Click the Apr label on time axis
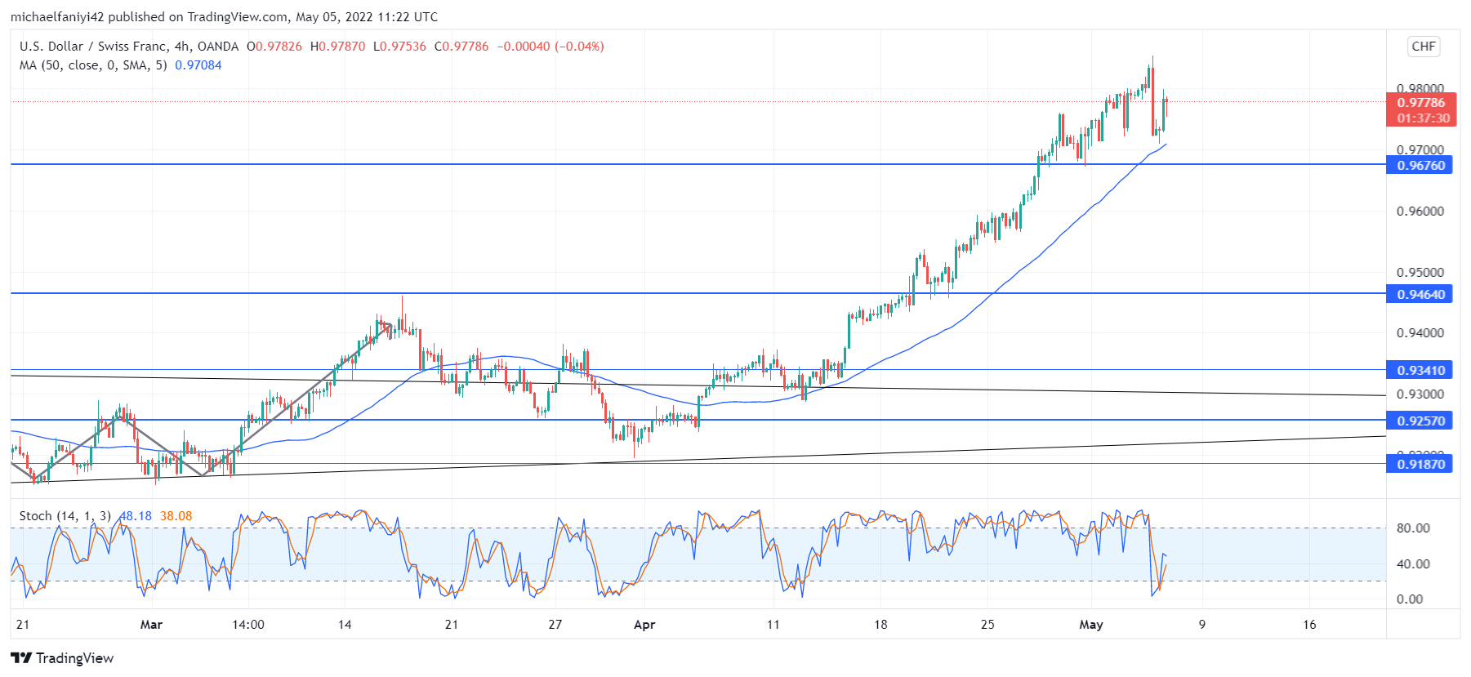The height and width of the screenshot is (677, 1471). tap(644, 625)
